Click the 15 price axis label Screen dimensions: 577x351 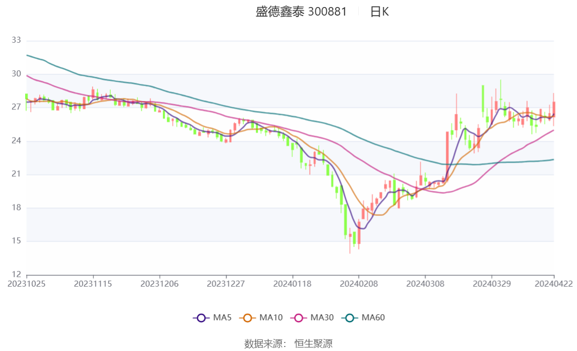[16, 241]
